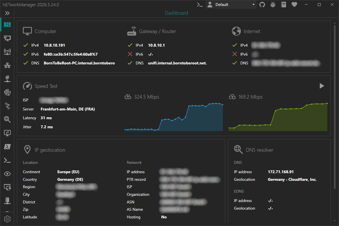Start the Speed Test with play button
Viewport: 339px width, 226px height.
coord(322,86)
